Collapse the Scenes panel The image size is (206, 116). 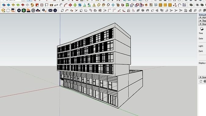201,77
